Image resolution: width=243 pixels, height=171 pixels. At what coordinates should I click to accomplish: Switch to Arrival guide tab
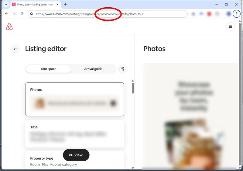(93, 69)
